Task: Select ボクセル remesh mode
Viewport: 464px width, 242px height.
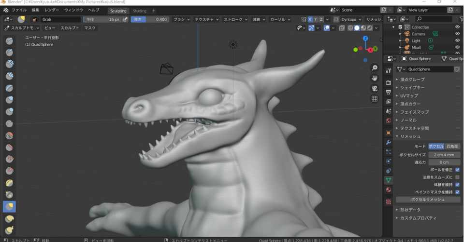Action: [436, 147]
